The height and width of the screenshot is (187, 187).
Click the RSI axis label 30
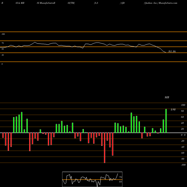[x=3, y=55]
